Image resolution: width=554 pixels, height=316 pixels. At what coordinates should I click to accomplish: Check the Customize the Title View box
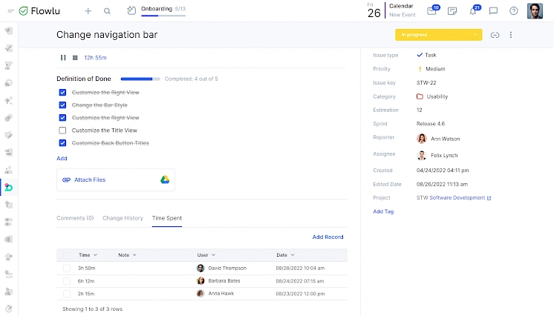(x=63, y=131)
